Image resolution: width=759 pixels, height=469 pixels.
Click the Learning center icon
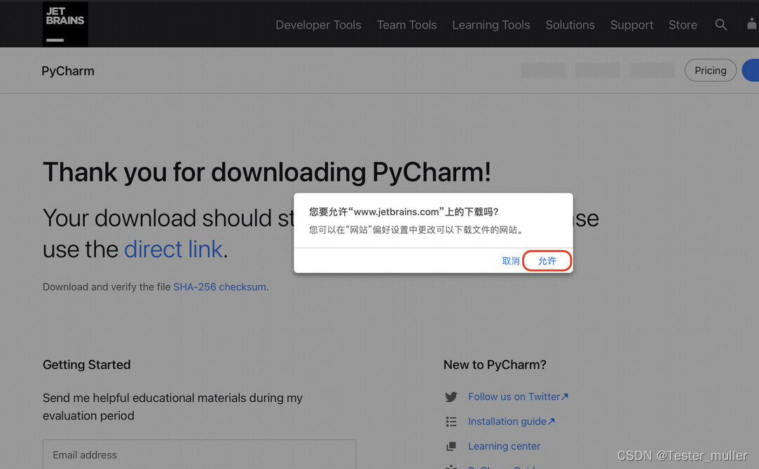point(451,447)
